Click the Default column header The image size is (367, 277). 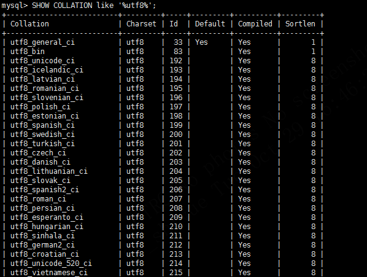pyautogui.click(x=210, y=24)
